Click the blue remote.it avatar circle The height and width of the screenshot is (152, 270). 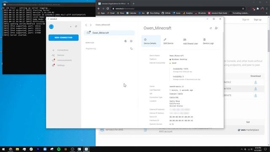pyautogui.click(x=51, y=27)
